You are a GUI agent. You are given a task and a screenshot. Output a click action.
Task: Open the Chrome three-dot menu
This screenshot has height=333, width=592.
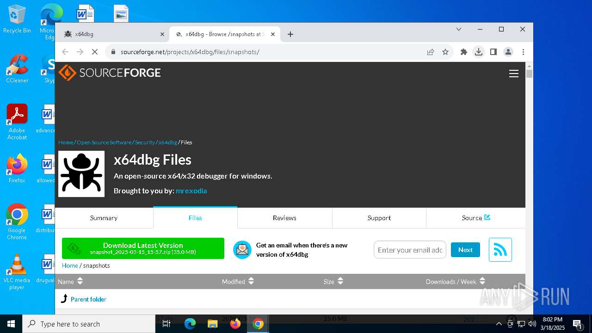pyautogui.click(x=523, y=52)
